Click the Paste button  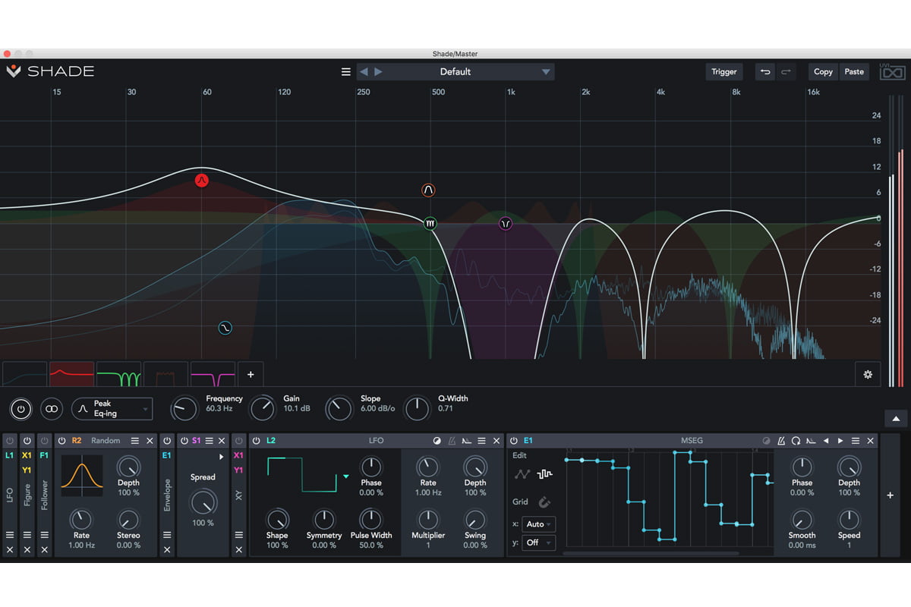(854, 72)
